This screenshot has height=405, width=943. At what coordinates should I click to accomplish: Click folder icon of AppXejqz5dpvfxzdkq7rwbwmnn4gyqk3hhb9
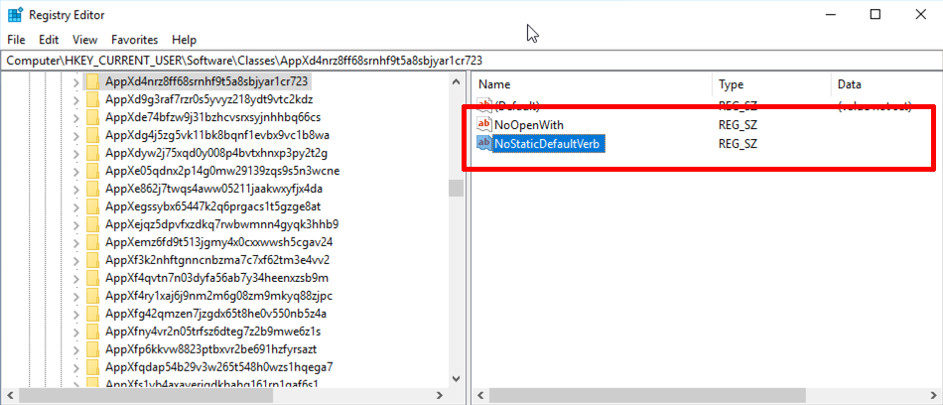coord(92,224)
